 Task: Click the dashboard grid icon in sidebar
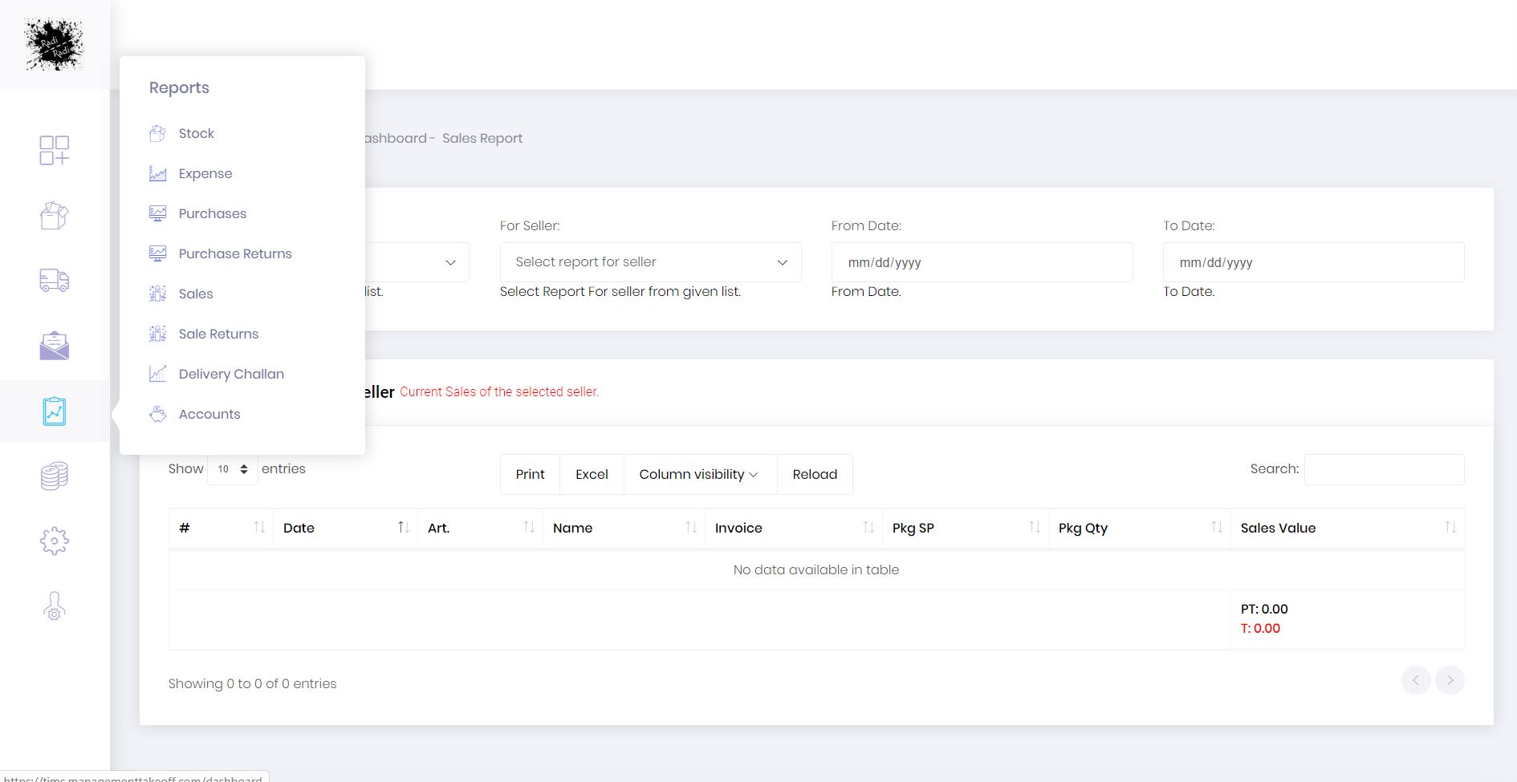tap(55, 150)
